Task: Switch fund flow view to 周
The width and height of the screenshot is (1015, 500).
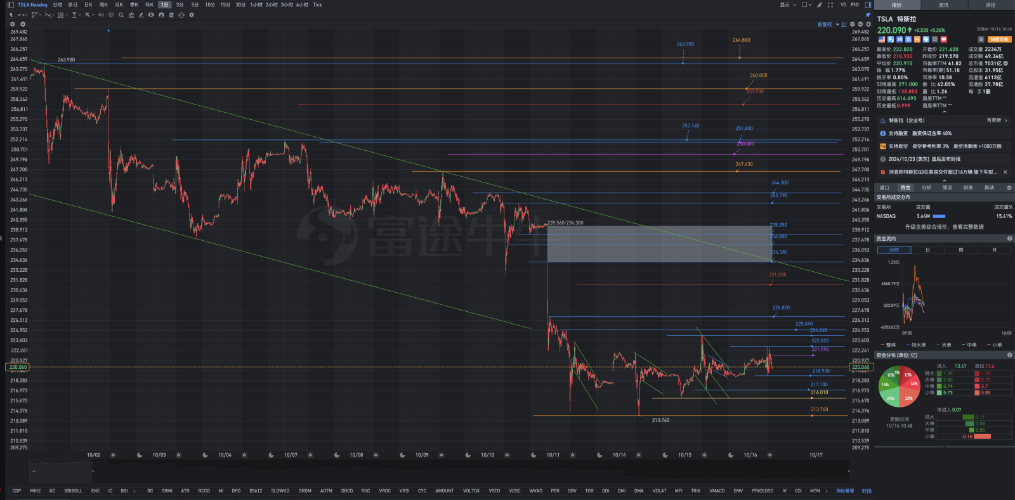Action: [960, 250]
